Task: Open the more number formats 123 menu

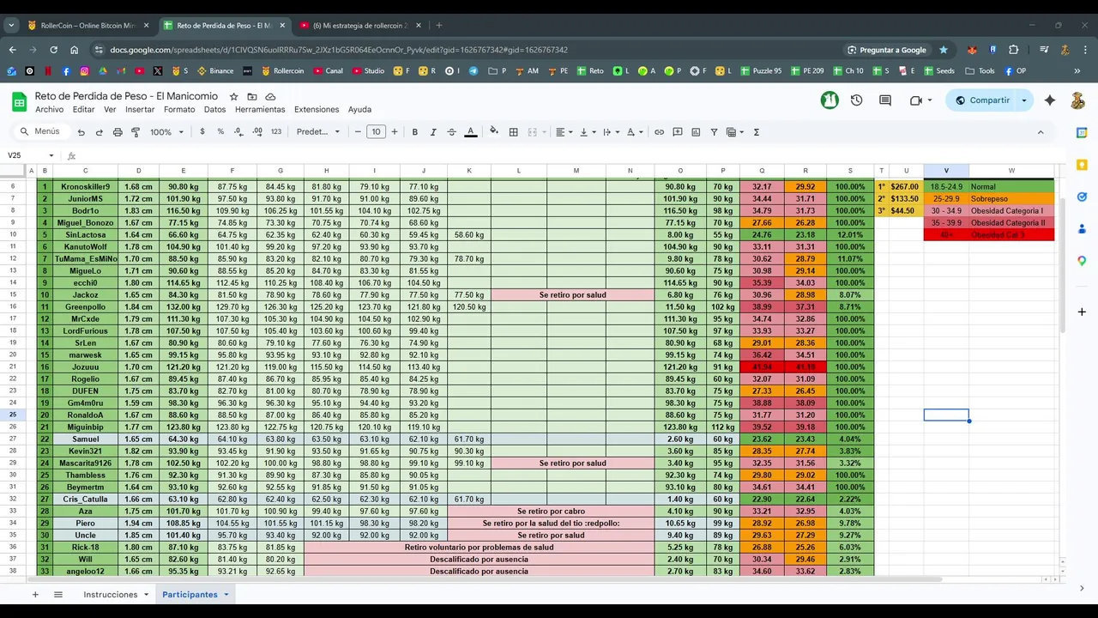Action: (x=276, y=132)
